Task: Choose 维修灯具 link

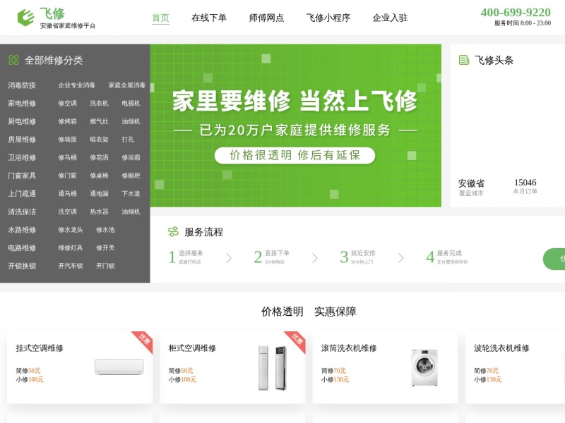Action: 71,248
